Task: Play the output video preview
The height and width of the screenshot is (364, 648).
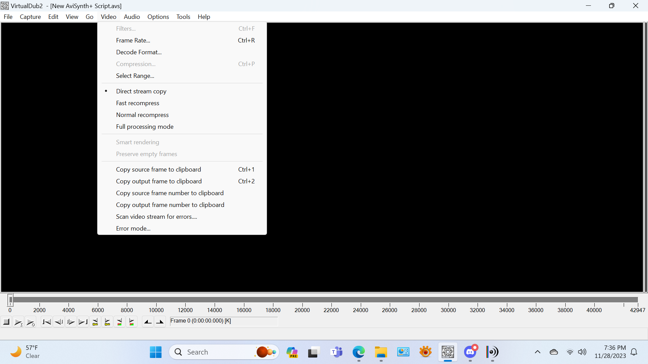Action: pos(30,322)
